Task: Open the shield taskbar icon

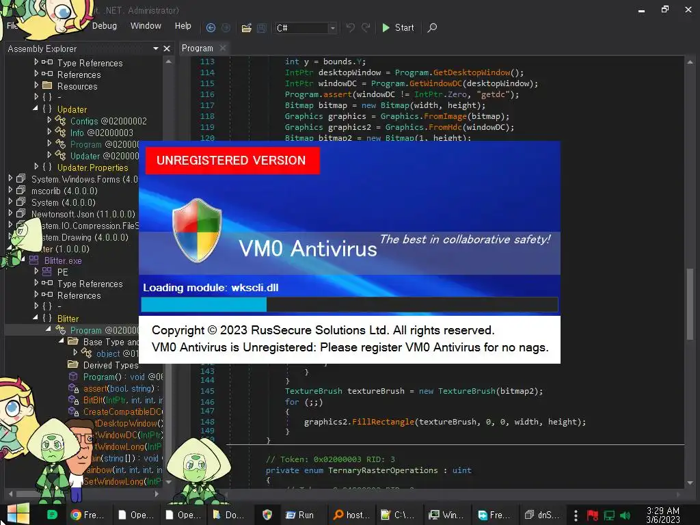Action: coord(267,515)
